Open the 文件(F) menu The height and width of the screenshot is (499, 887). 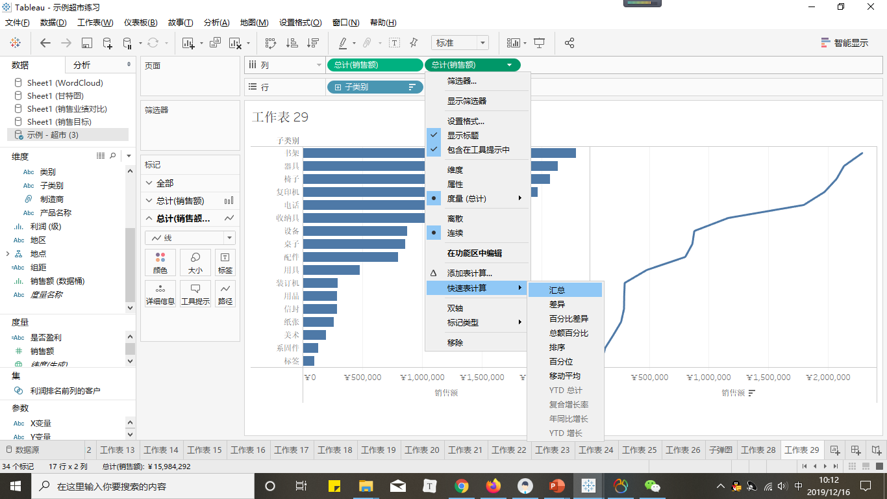18,23
